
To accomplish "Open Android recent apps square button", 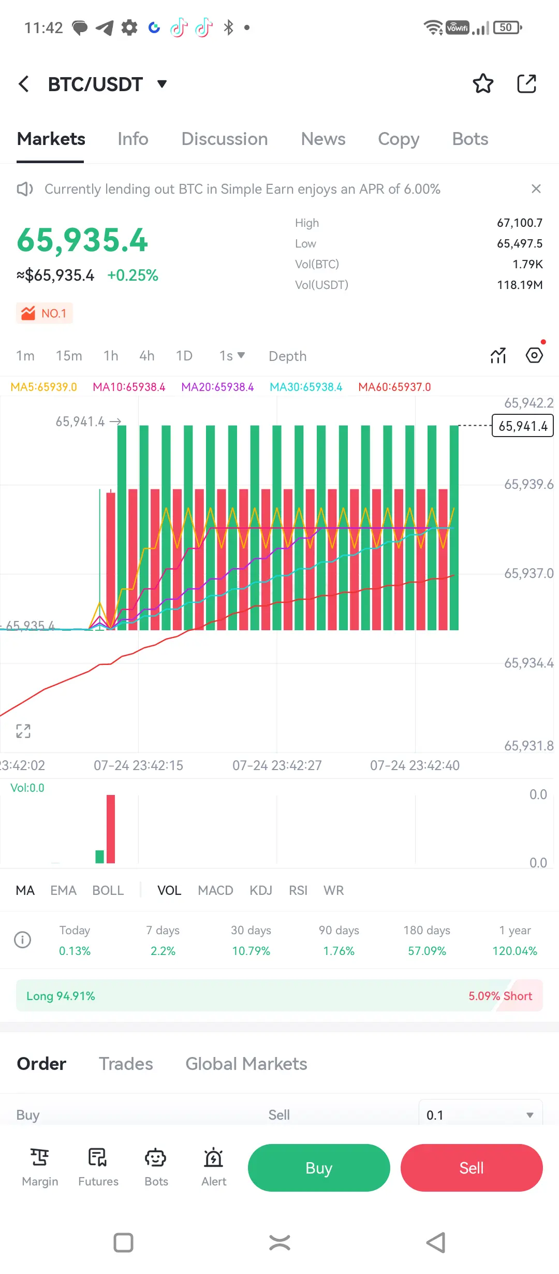I will point(123,1242).
